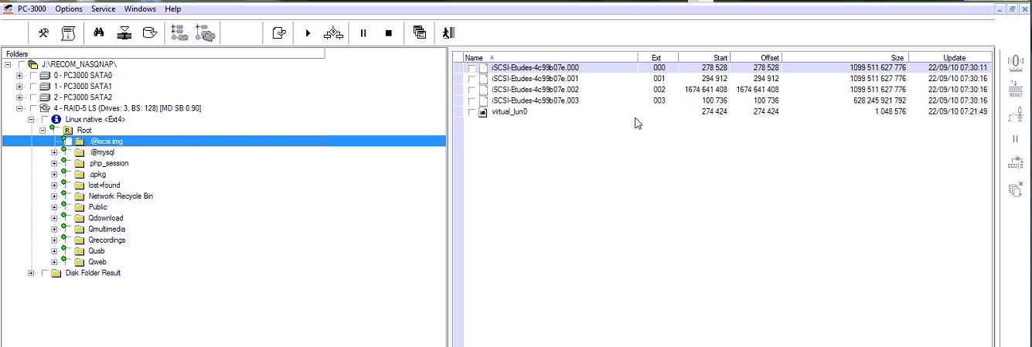1032x347 pixels.
Task: Open the Help menu
Action: pyautogui.click(x=173, y=9)
